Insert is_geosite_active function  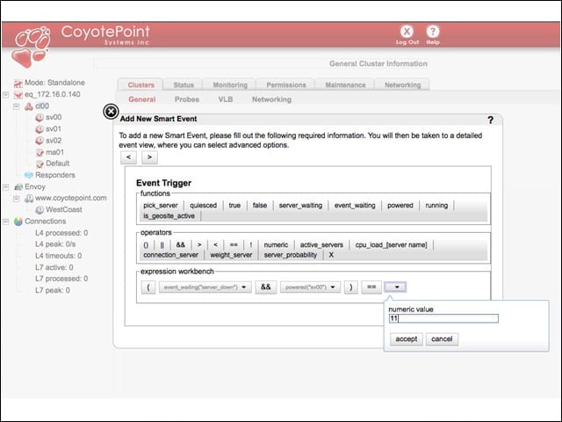pyautogui.click(x=169, y=216)
